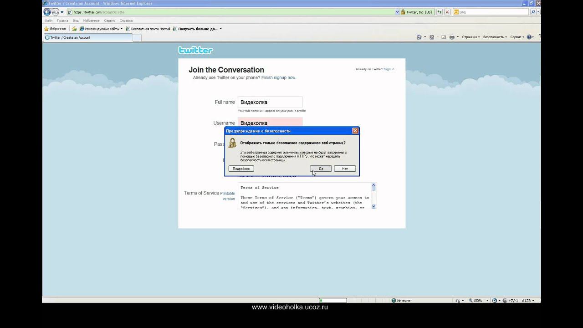The height and width of the screenshot is (328, 583).
Task: Click the padlock warning icon in the dialog
Action: pyautogui.click(x=232, y=143)
